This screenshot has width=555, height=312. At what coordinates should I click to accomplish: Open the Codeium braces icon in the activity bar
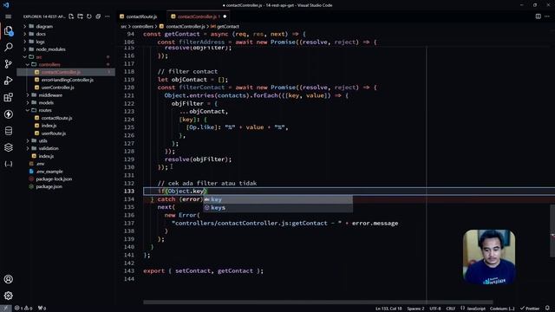pyautogui.click(x=9, y=164)
